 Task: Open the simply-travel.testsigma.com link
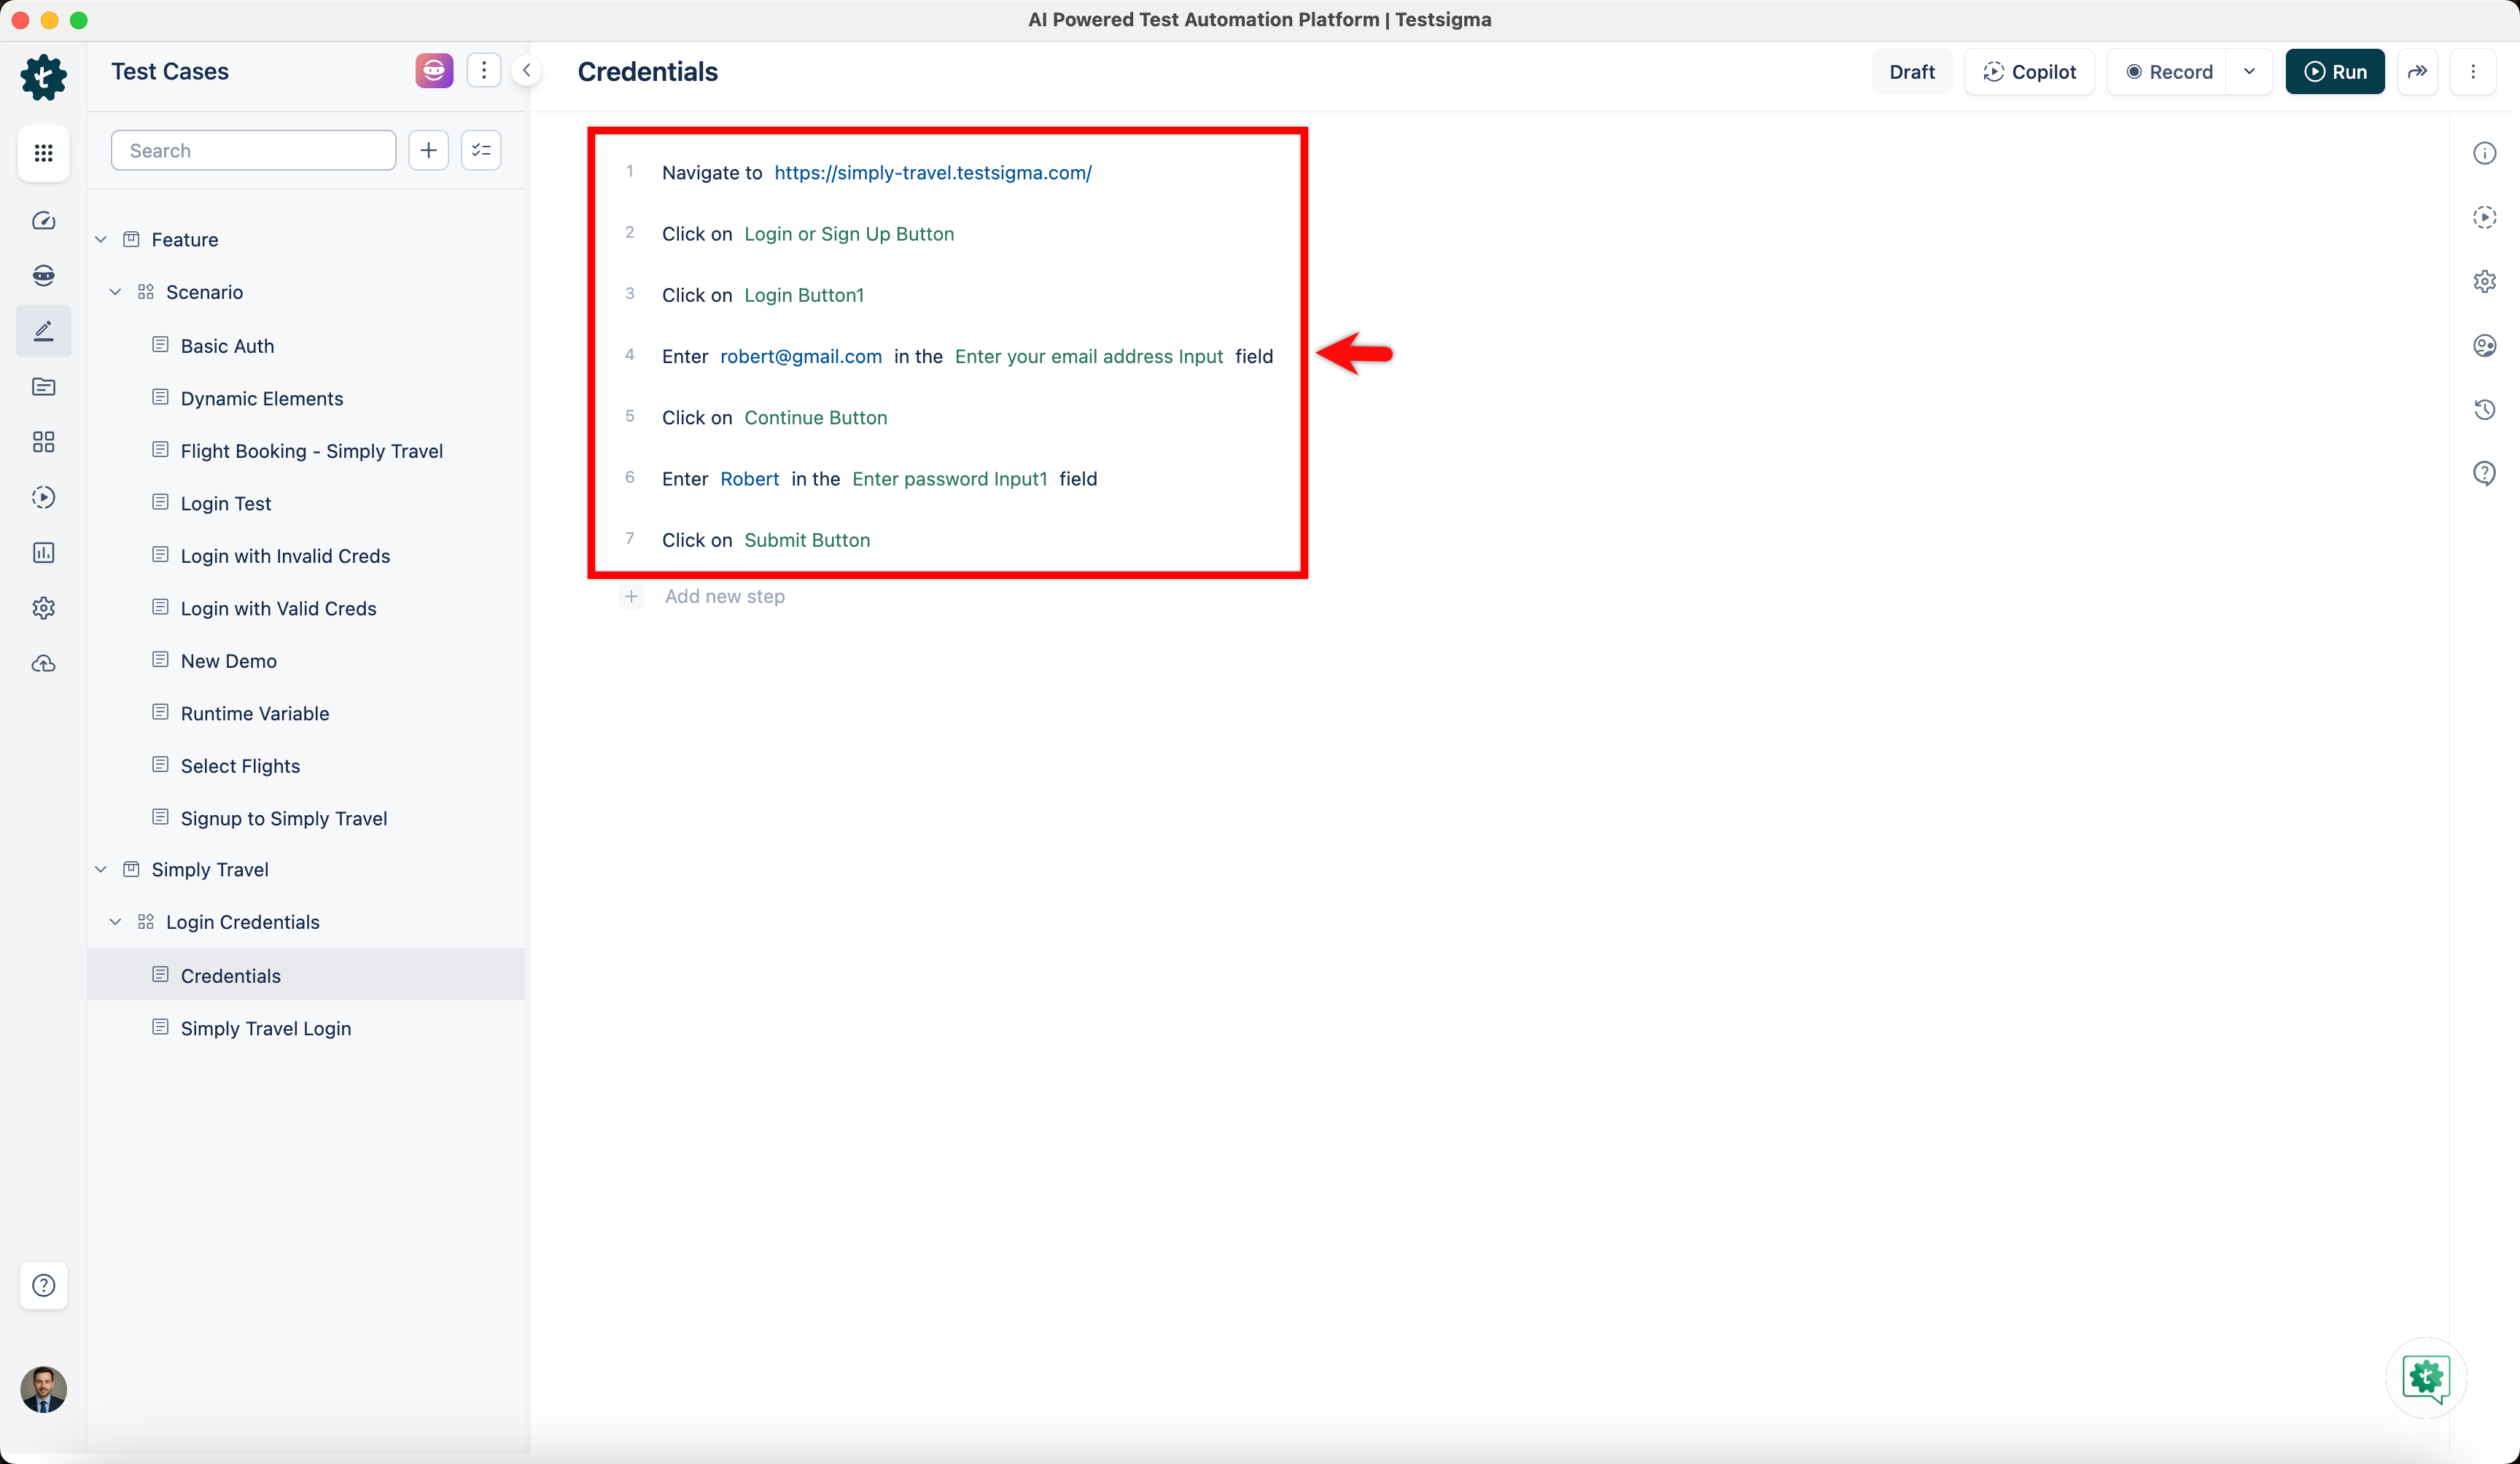[x=932, y=173]
